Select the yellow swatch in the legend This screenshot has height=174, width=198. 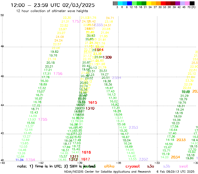tap(148, 3)
